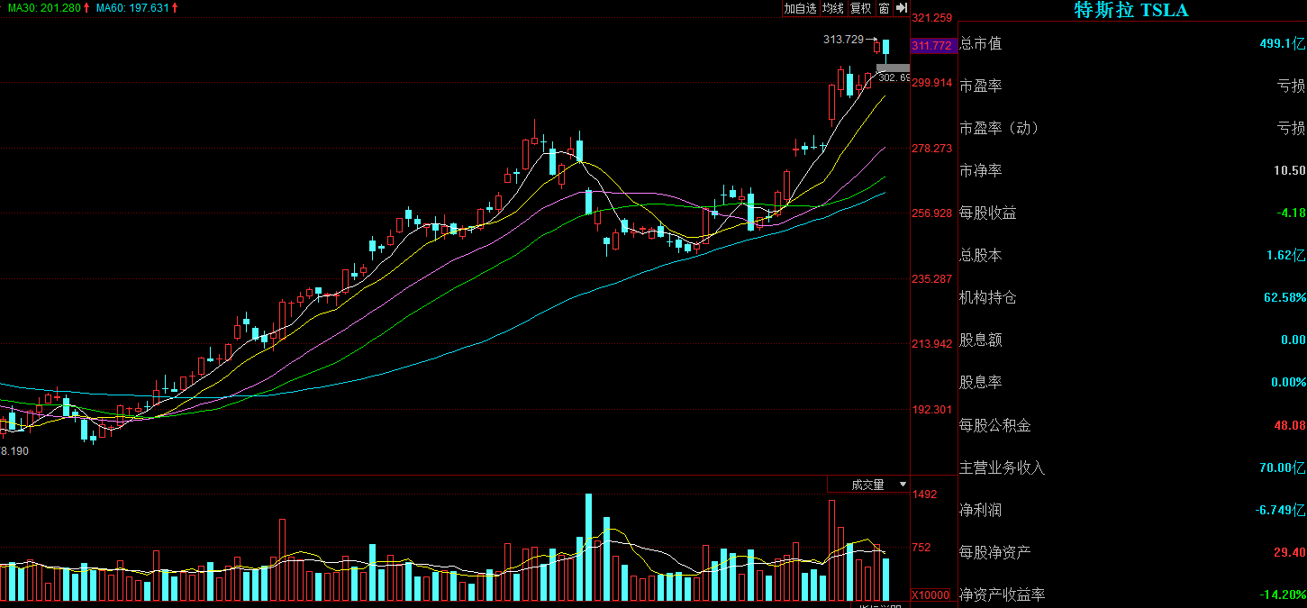Click the 窗 window button

tap(884, 8)
